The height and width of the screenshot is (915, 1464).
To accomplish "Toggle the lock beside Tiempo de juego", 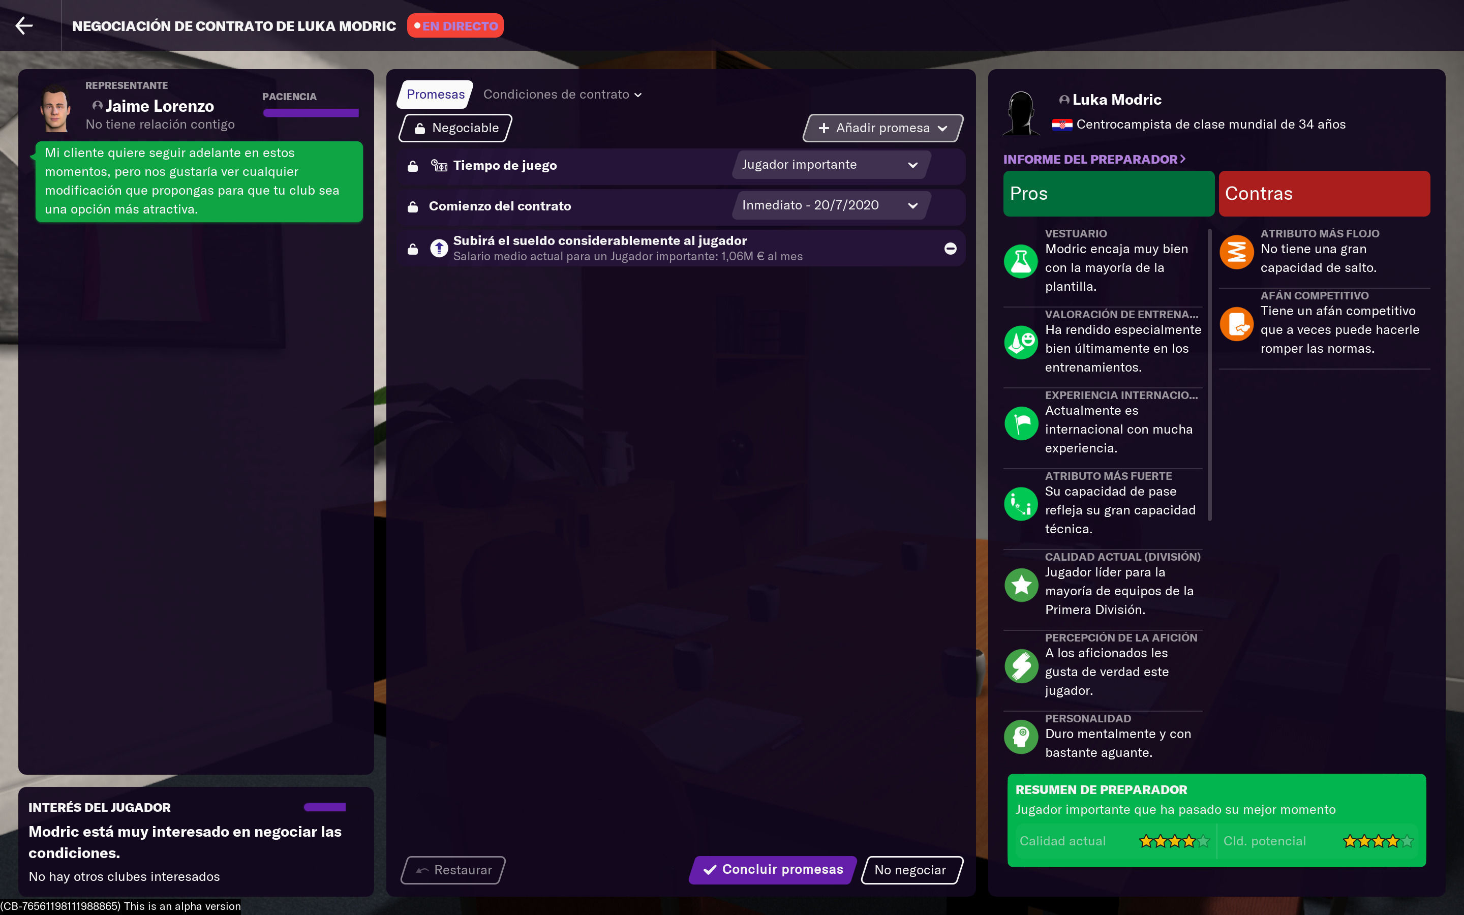I will click(413, 166).
